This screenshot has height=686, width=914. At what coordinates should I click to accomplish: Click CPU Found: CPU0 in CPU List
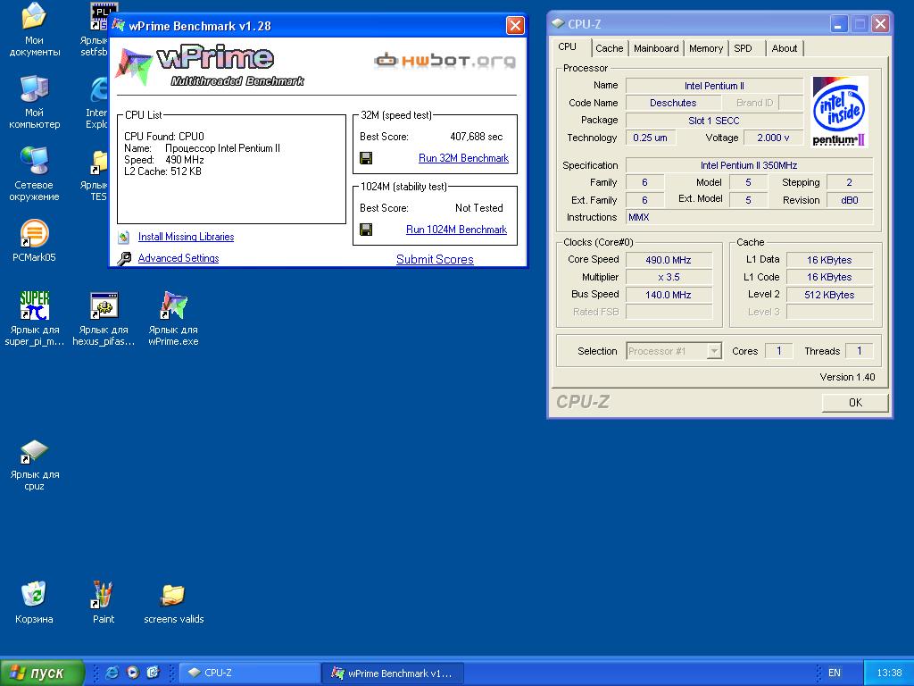pos(164,137)
